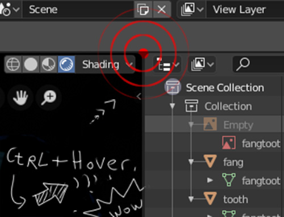Click the Scene name field
Image resolution: width=284 pixels, height=217 pixels.
(x=78, y=9)
